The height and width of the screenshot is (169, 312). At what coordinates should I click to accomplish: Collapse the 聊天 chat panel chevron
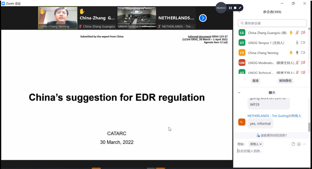click(x=239, y=93)
